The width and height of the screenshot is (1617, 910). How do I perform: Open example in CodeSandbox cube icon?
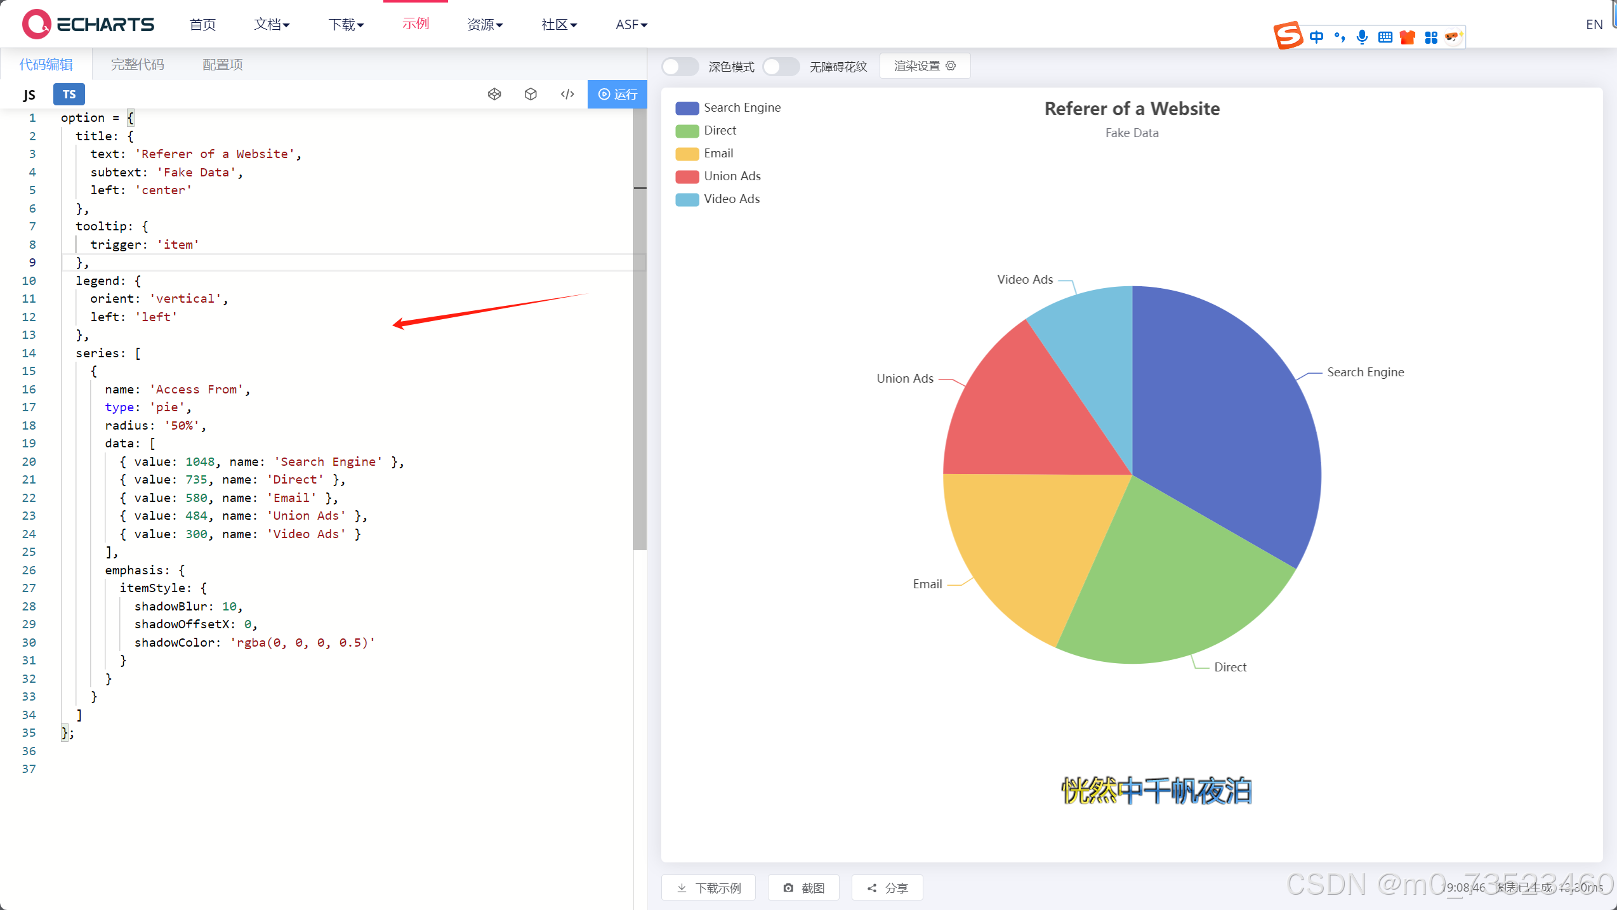531,94
